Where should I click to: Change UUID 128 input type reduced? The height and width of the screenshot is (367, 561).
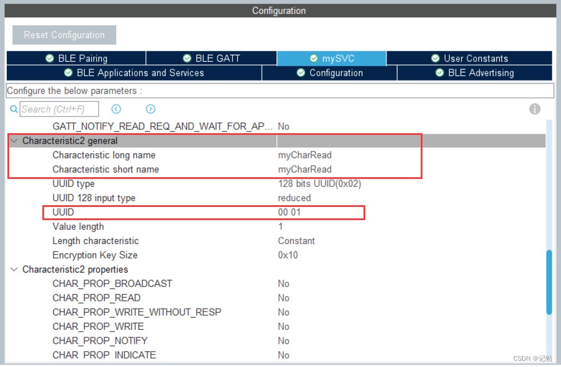click(294, 198)
